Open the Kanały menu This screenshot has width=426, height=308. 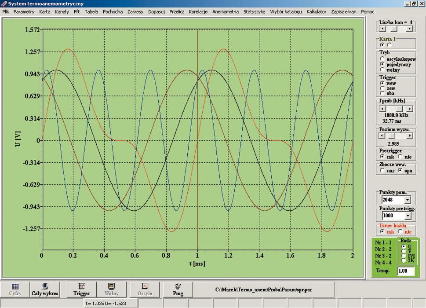coord(62,12)
